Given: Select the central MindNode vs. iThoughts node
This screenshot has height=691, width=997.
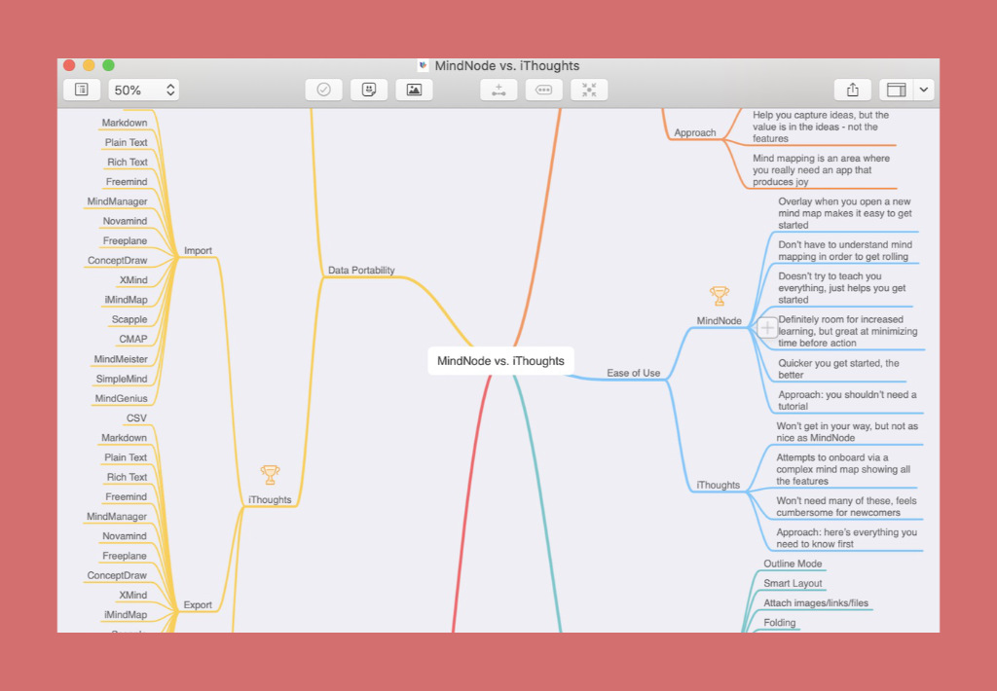Looking at the screenshot, I should [501, 360].
